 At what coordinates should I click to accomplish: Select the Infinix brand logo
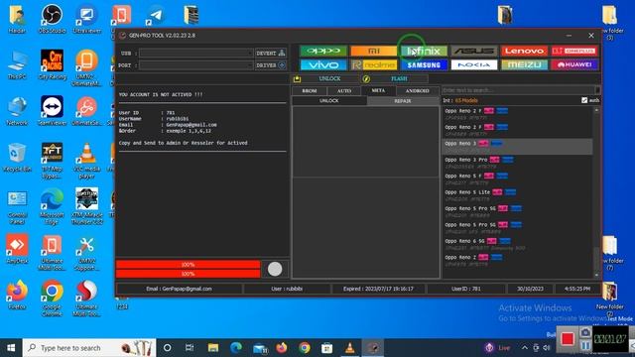click(x=424, y=51)
